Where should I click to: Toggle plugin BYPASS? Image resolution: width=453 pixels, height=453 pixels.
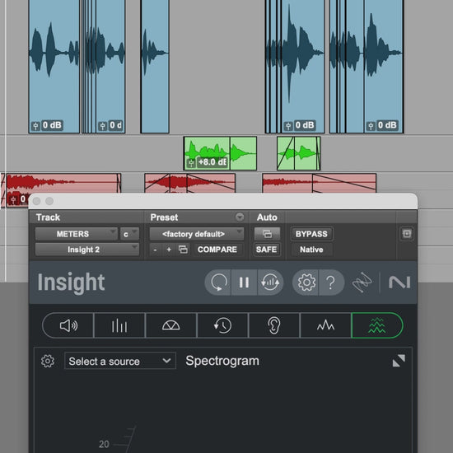311,234
